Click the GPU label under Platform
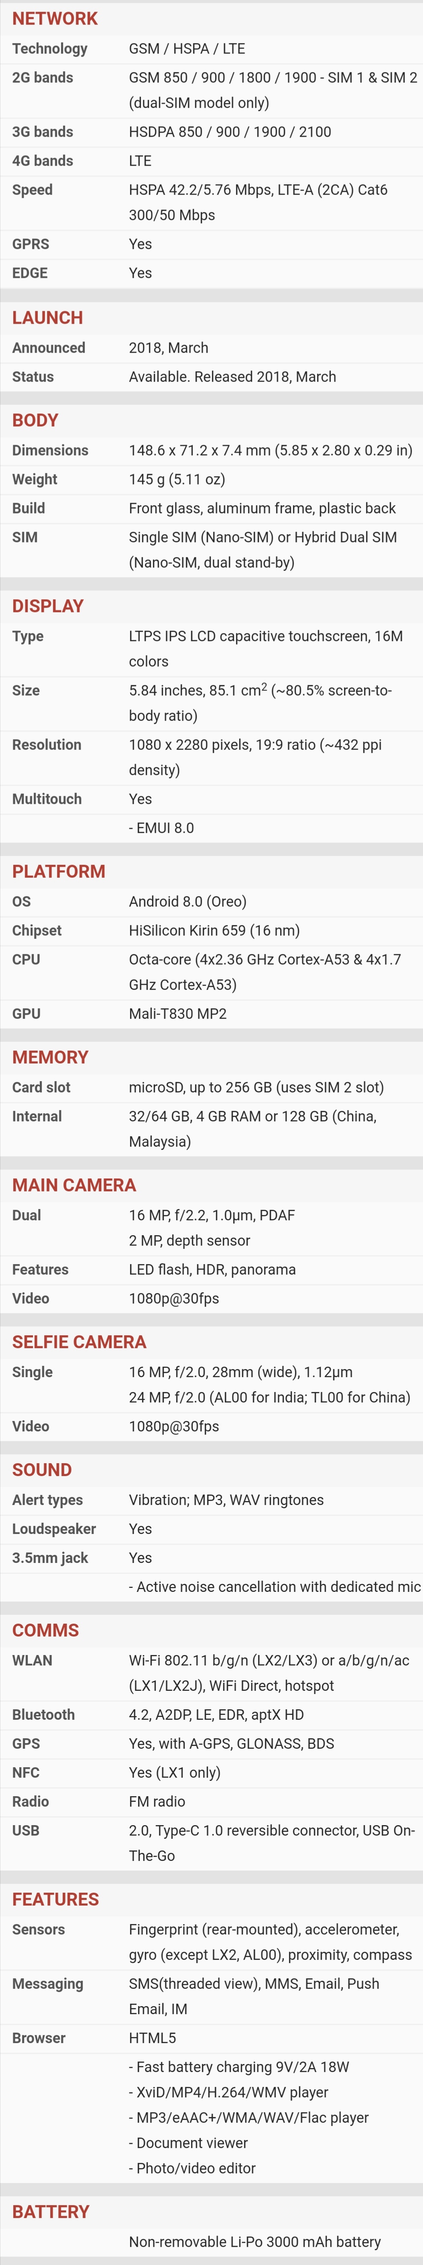This screenshot has height=2265, width=423. pos(26,1014)
